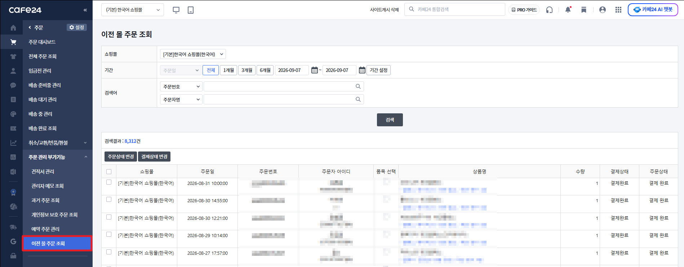Click the home icon in the left rail
Image resolution: width=684 pixels, height=267 pixels.
coord(13,28)
